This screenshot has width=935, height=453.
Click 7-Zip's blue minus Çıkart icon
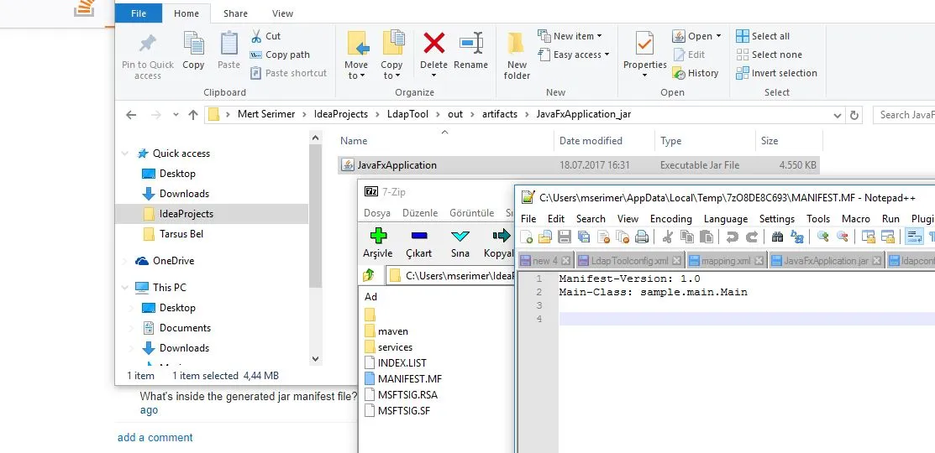419,237
